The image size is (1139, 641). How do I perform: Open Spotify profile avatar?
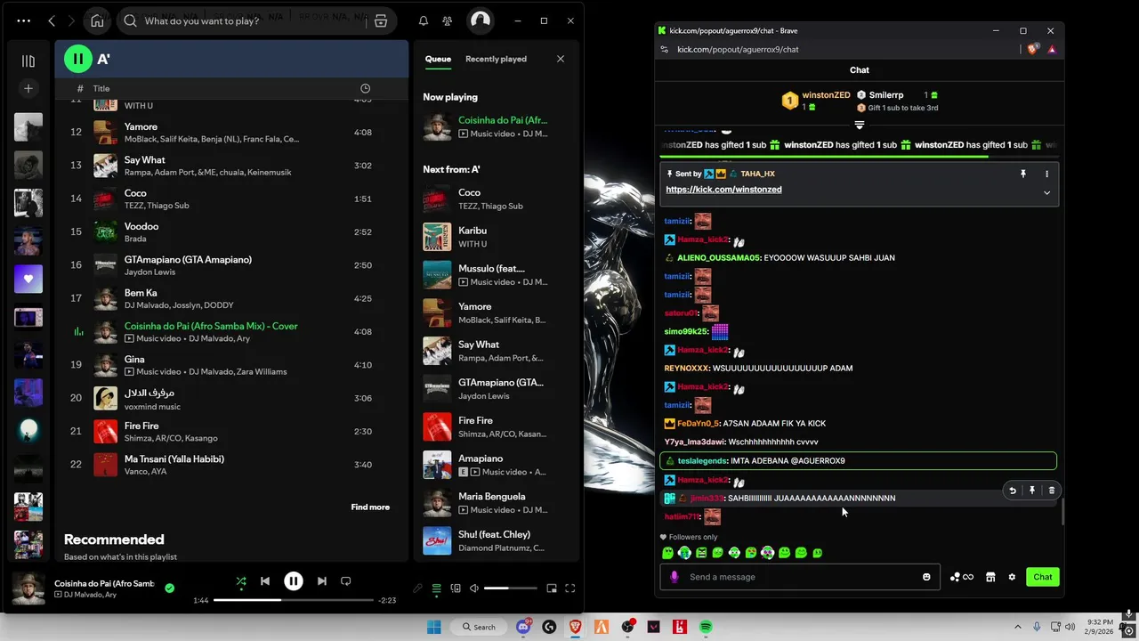[x=481, y=20]
